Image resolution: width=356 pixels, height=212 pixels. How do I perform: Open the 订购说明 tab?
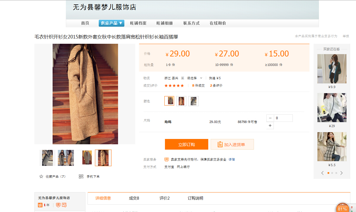pos(195,198)
